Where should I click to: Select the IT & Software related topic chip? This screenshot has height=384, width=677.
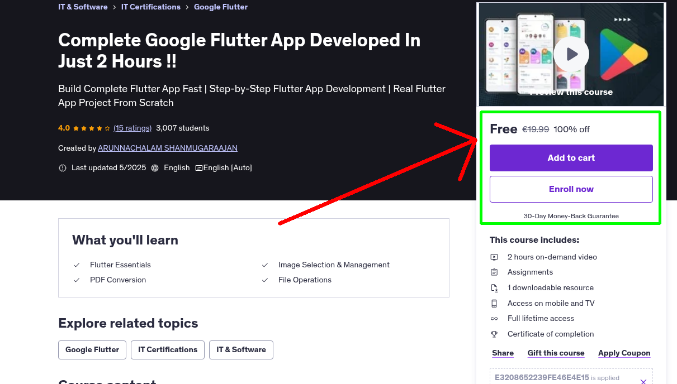242,350
